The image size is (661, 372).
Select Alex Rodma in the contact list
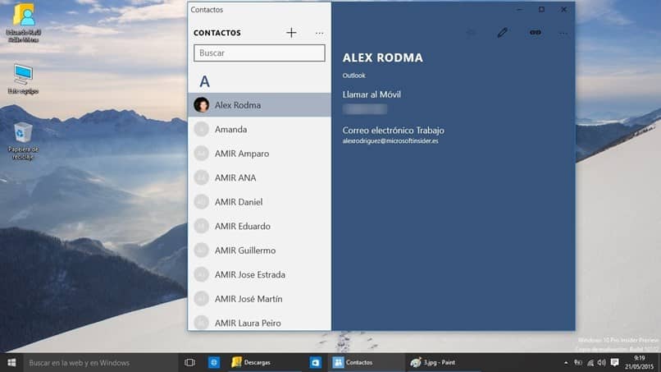click(x=259, y=105)
